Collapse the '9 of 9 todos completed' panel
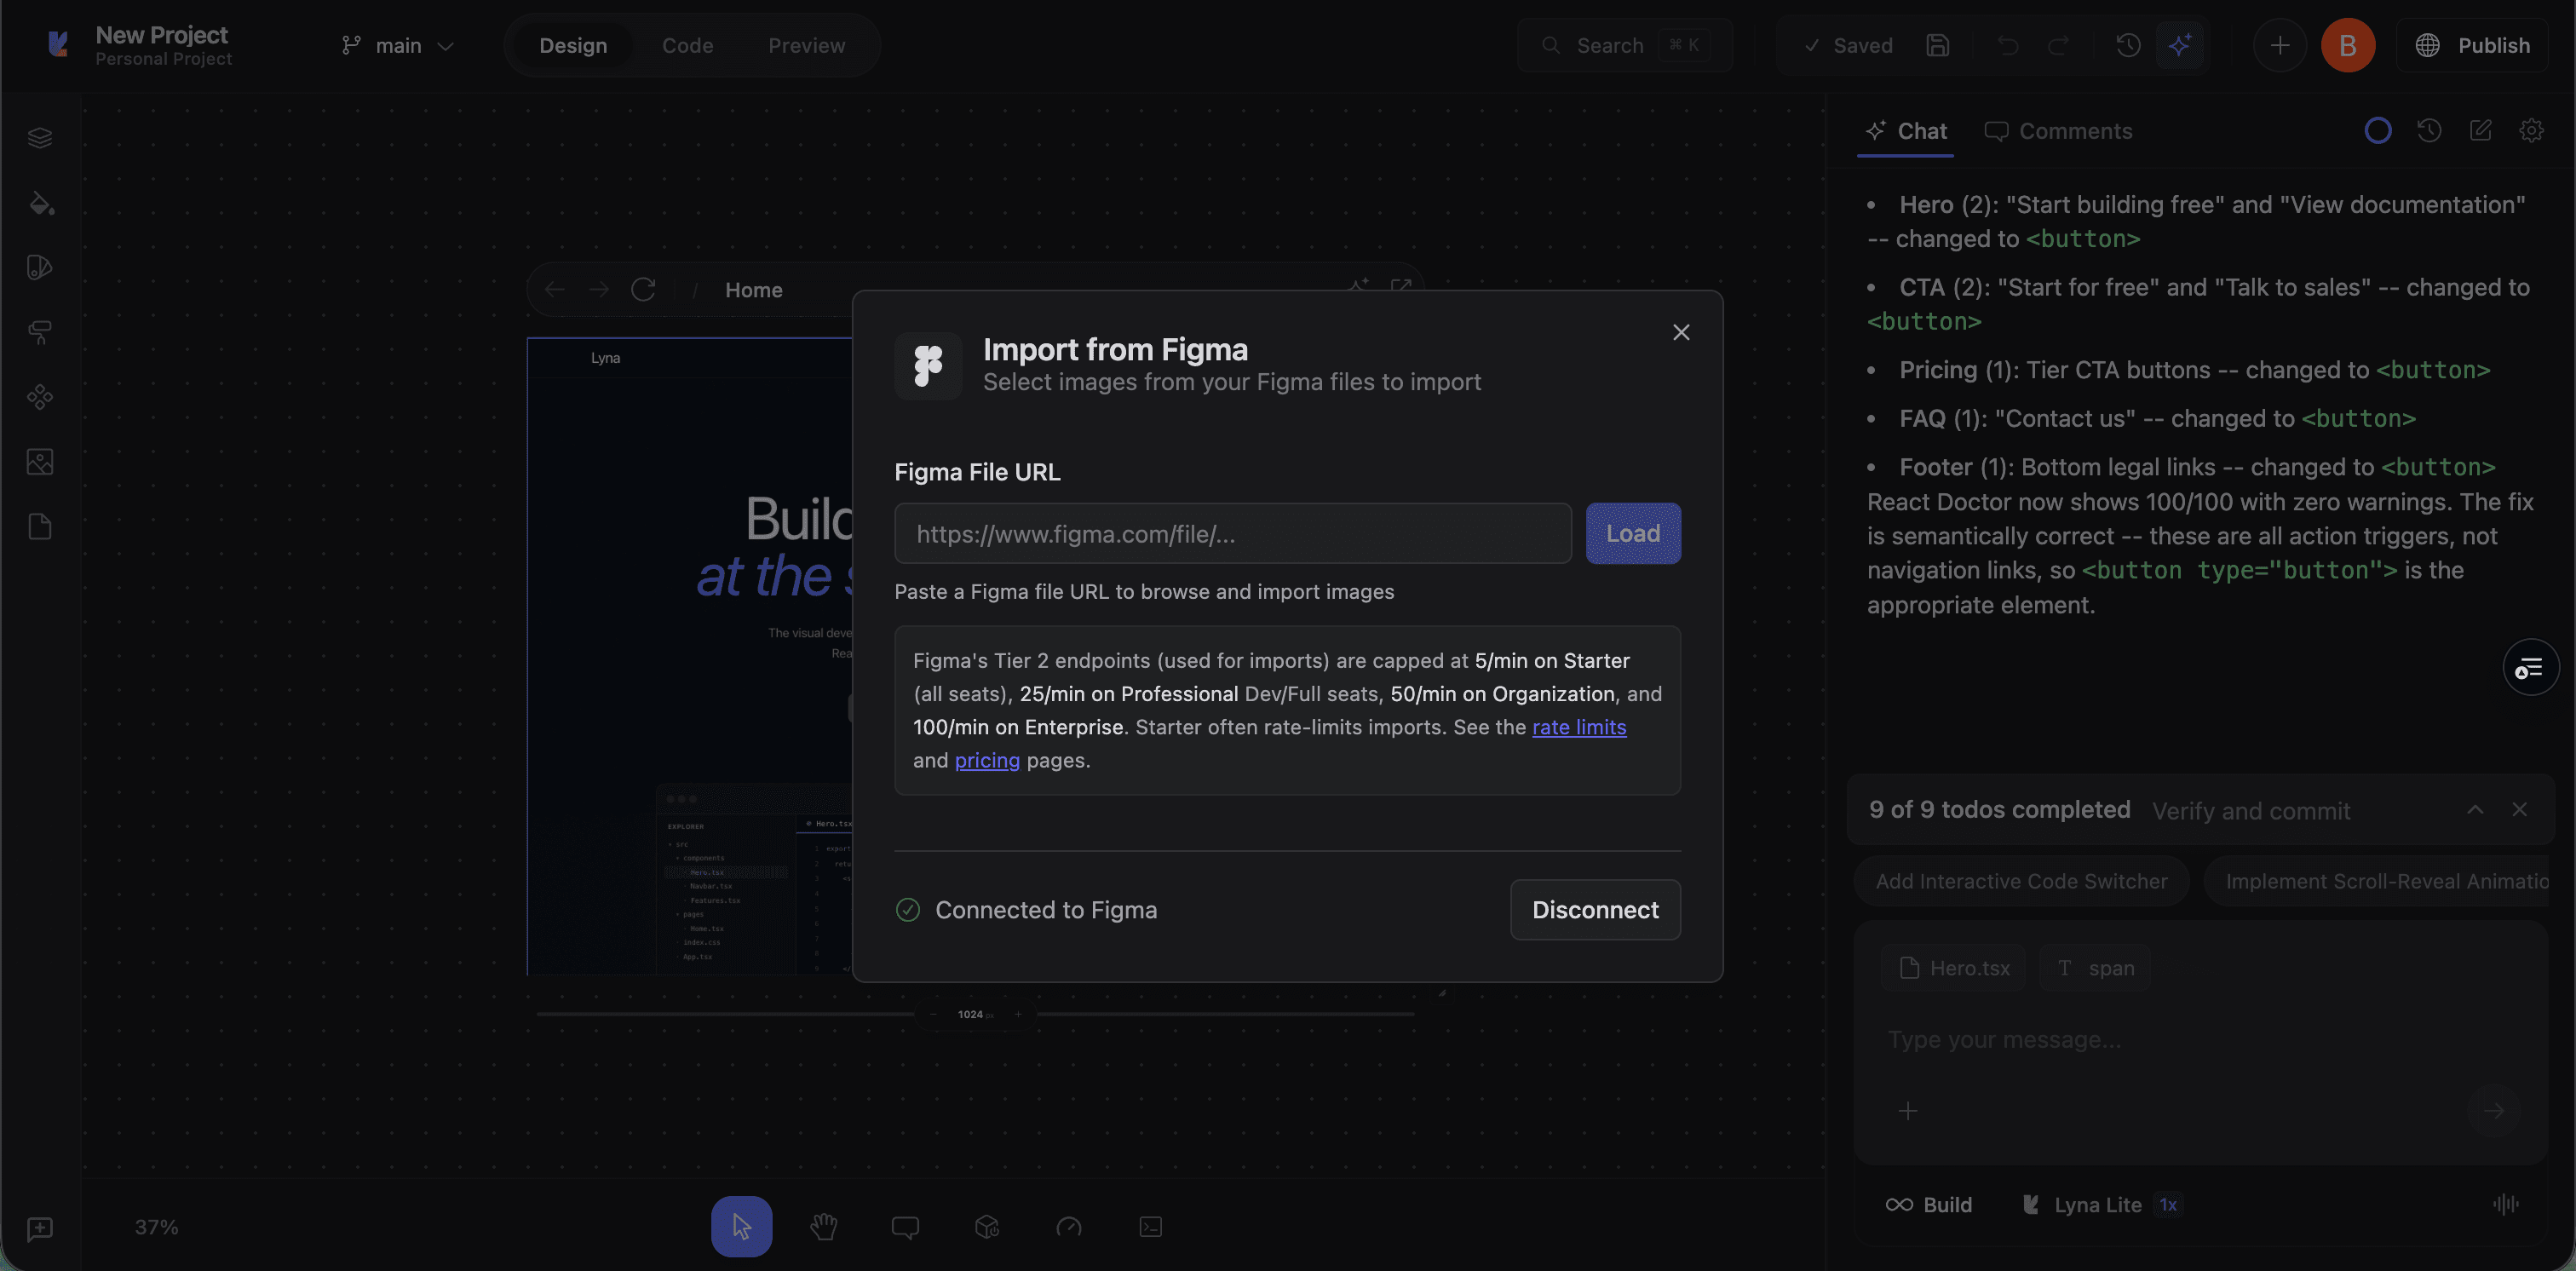Screen dimensions: 2576x1271 pyautogui.click(x=2476, y=810)
